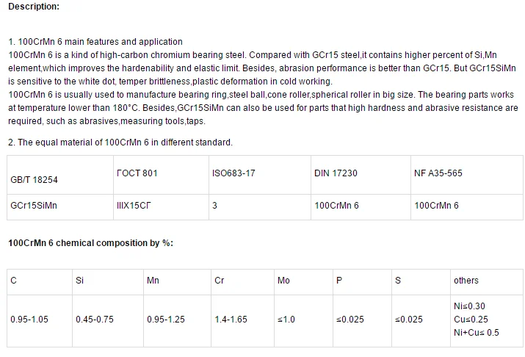Image resolution: width=525 pixels, height=357 pixels.
Task: Click the GCr15SiMn grade cell
Action: (60, 207)
